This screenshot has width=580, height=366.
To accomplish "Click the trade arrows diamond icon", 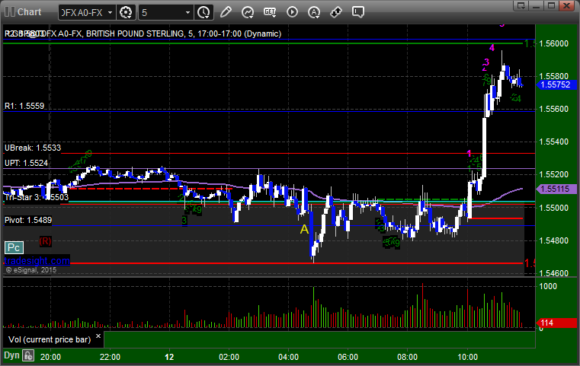I will pyautogui.click(x=336, y=12).
